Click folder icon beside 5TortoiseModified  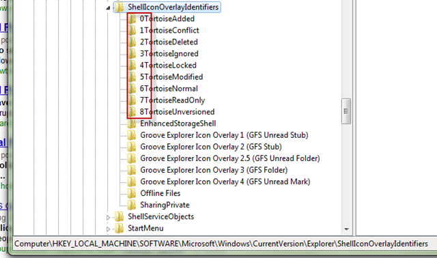coord(132,77)
